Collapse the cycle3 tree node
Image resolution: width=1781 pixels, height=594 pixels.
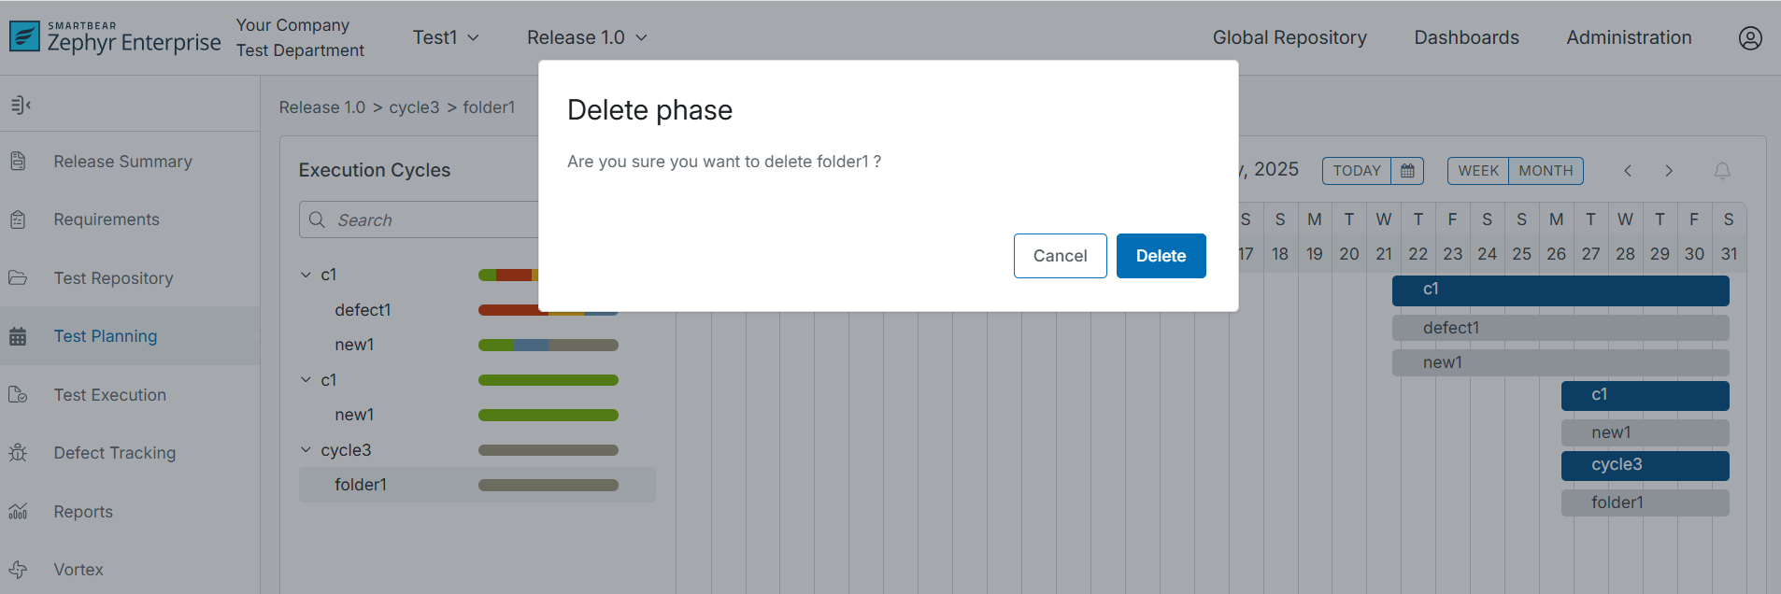point(306,450)
